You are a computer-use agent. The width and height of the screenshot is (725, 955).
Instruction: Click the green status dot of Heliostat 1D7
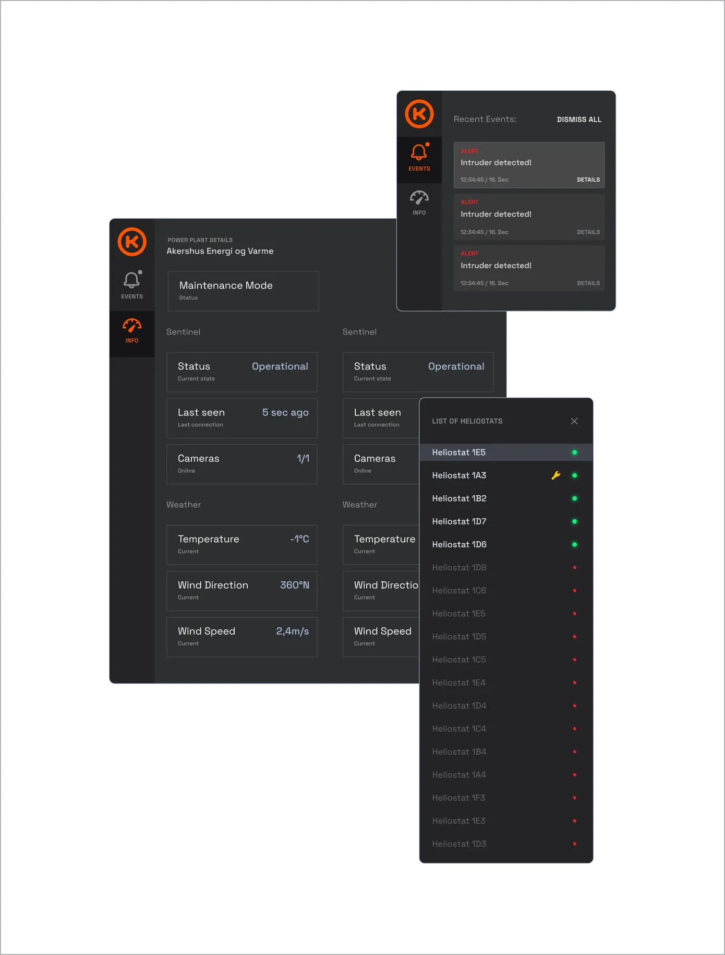point(575,521)
